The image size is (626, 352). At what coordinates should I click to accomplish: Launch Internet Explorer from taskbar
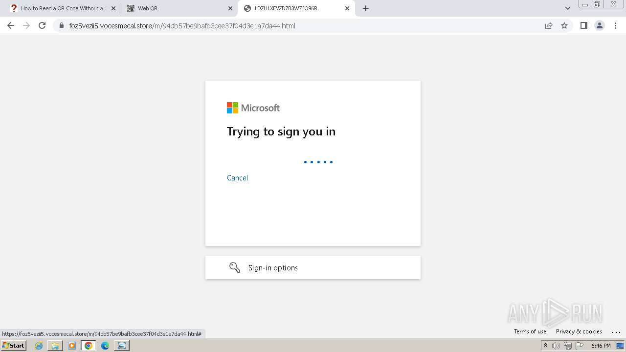tap(39, 346)
